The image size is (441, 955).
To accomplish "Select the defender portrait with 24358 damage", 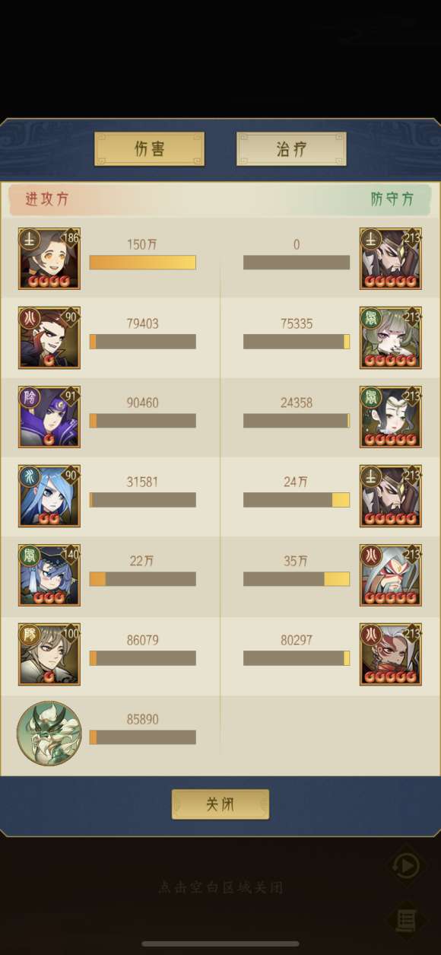I will click(391, 417).
